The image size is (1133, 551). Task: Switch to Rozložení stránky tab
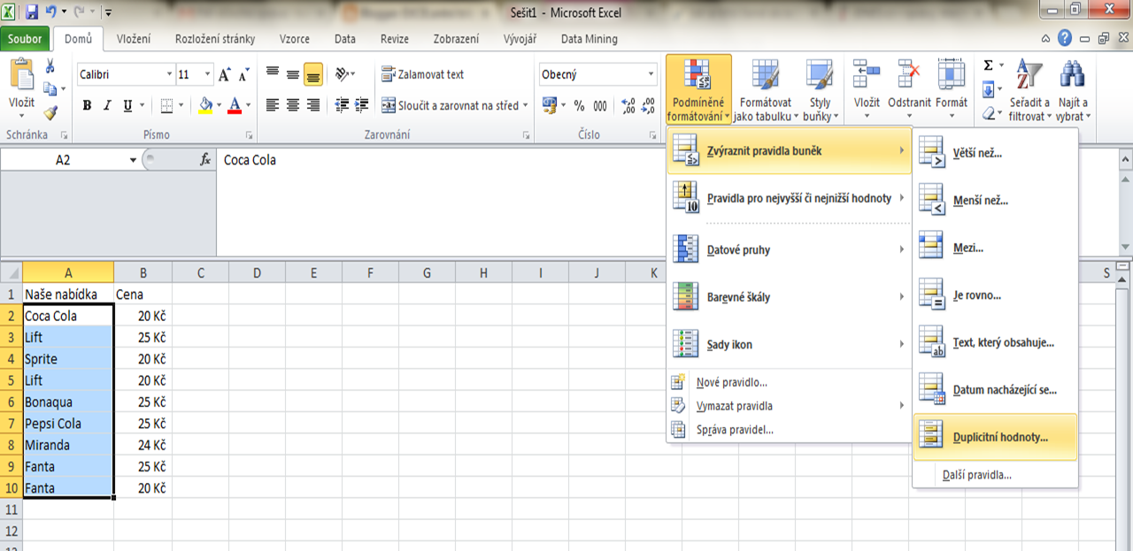(x=215, y=39)
